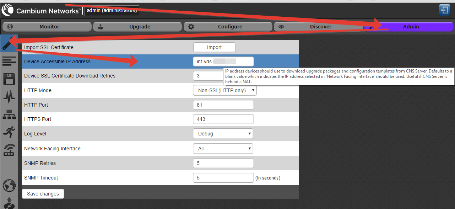The width and height of the screenshot is (455, 209).
Task: Click the Log Level label
Action: (x=35, y=134)
